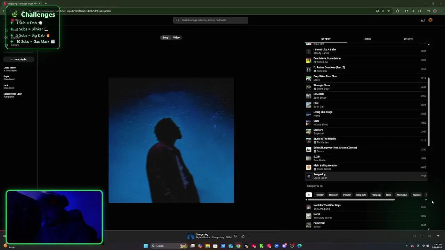Screen dimensions: 445x250
Task: Click the search box for songs, albums, artists
Action: [211, 20]
